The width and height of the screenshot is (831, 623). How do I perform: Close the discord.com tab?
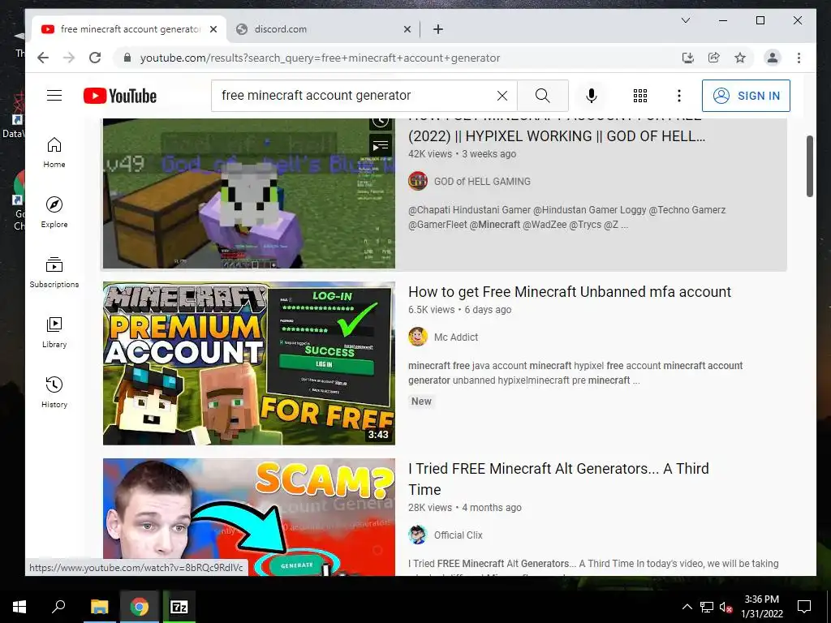click(407, 29)
